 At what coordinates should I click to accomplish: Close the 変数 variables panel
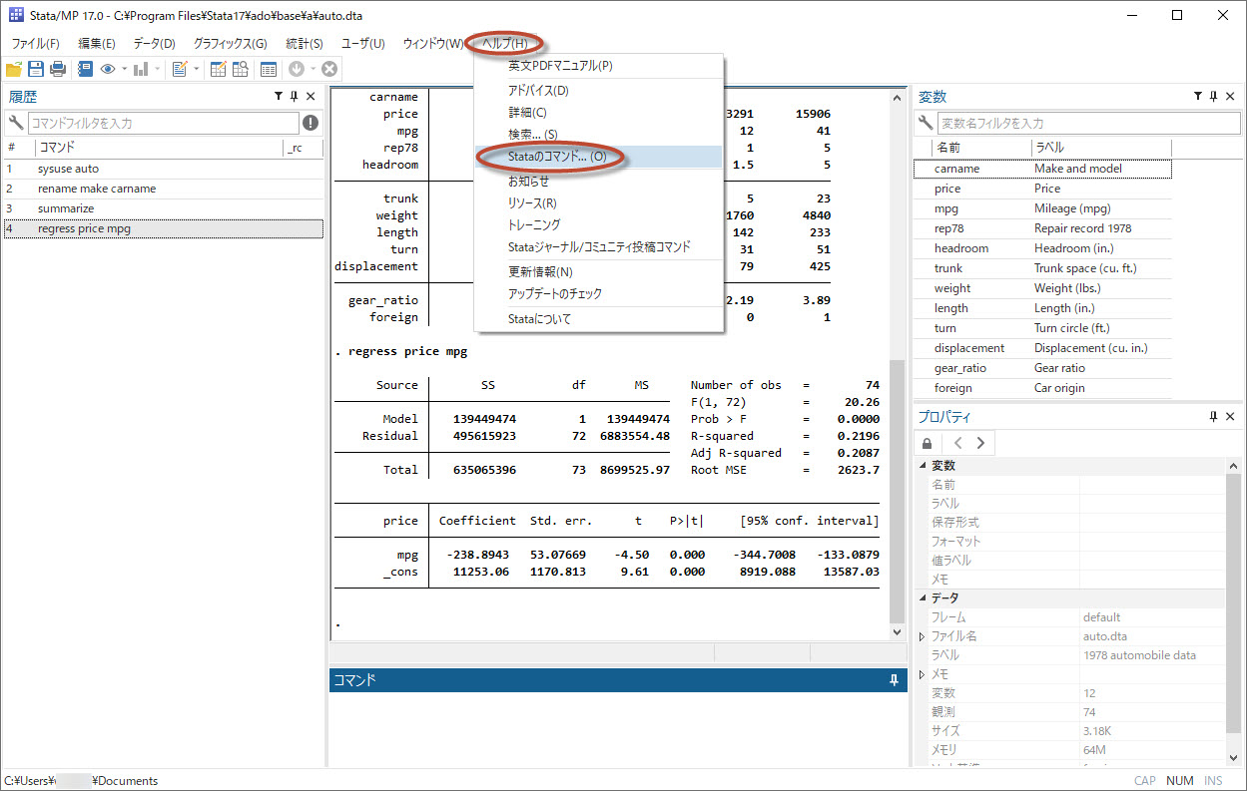point(1230,97)
